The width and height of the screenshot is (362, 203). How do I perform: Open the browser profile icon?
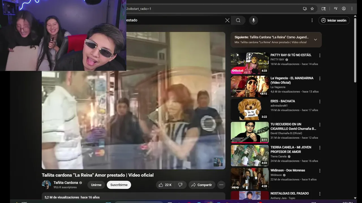(x=344, y=9)
